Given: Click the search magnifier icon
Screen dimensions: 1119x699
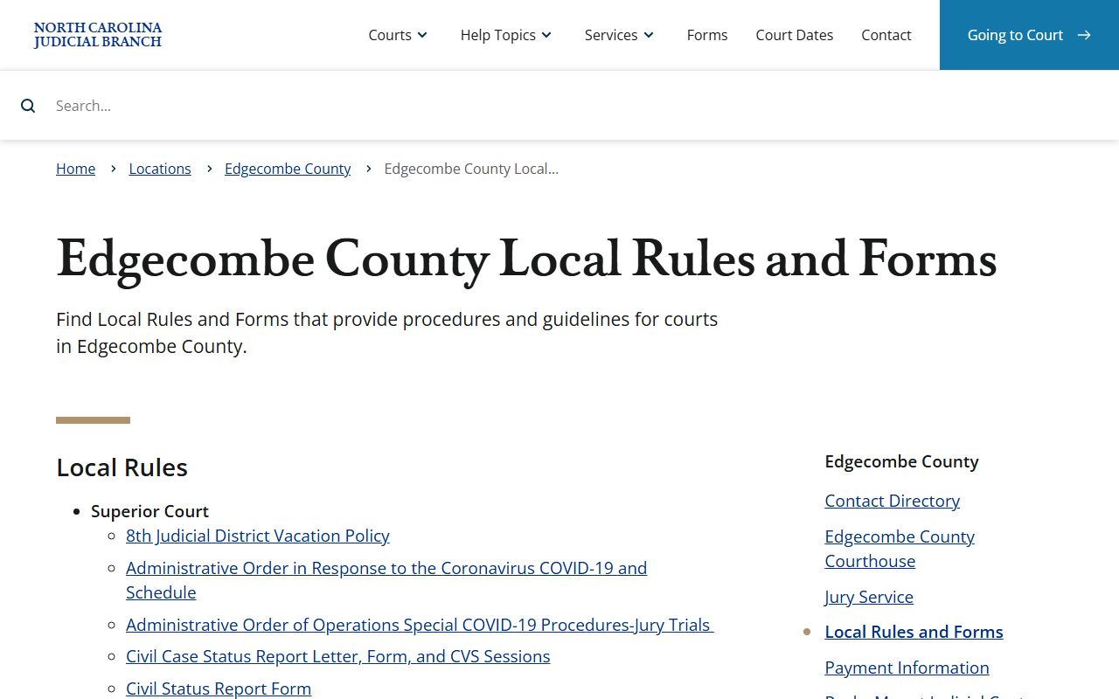Looking at the screenshot, I should 28,106.
